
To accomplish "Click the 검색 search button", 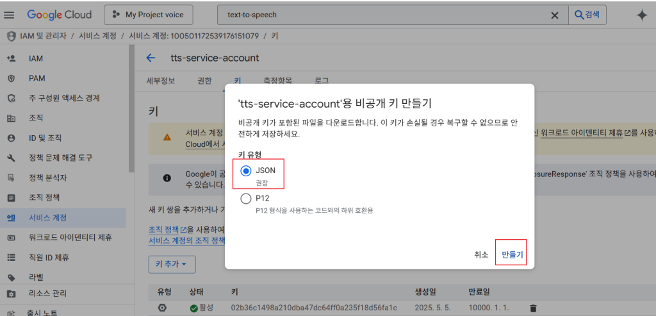I will pyautogui.click(x=587, y=15).
